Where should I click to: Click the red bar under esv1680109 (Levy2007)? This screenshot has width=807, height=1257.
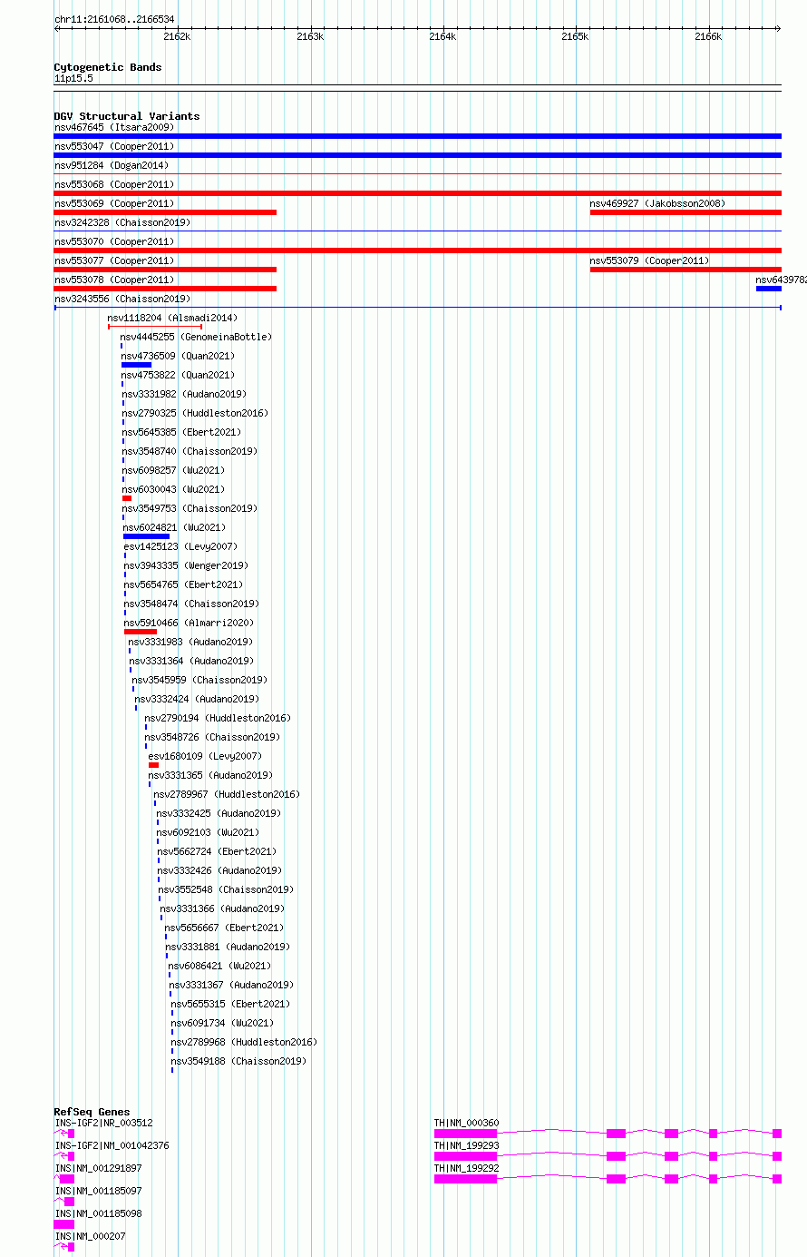[x=153, y=765]
